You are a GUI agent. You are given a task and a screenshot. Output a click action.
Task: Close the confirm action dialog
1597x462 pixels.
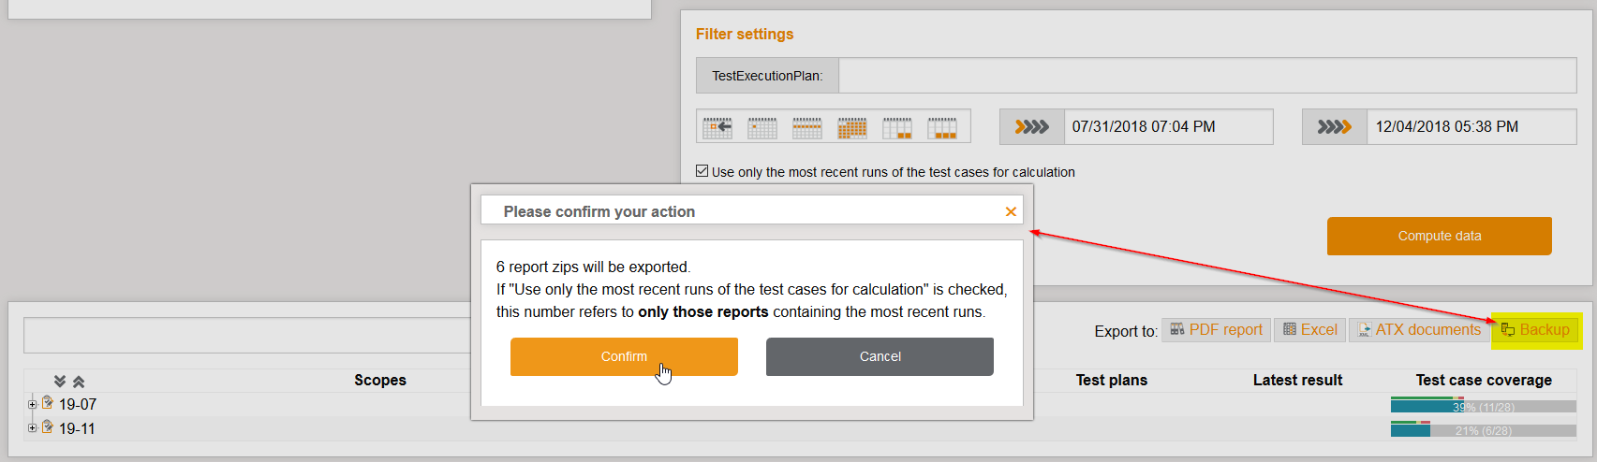tap(1011, 211)
